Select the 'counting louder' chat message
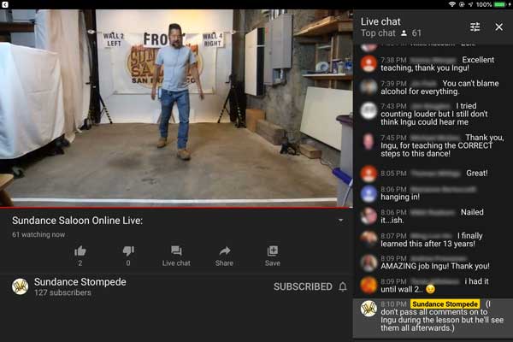This screenshot has width=513, height=342. [433, 114]
